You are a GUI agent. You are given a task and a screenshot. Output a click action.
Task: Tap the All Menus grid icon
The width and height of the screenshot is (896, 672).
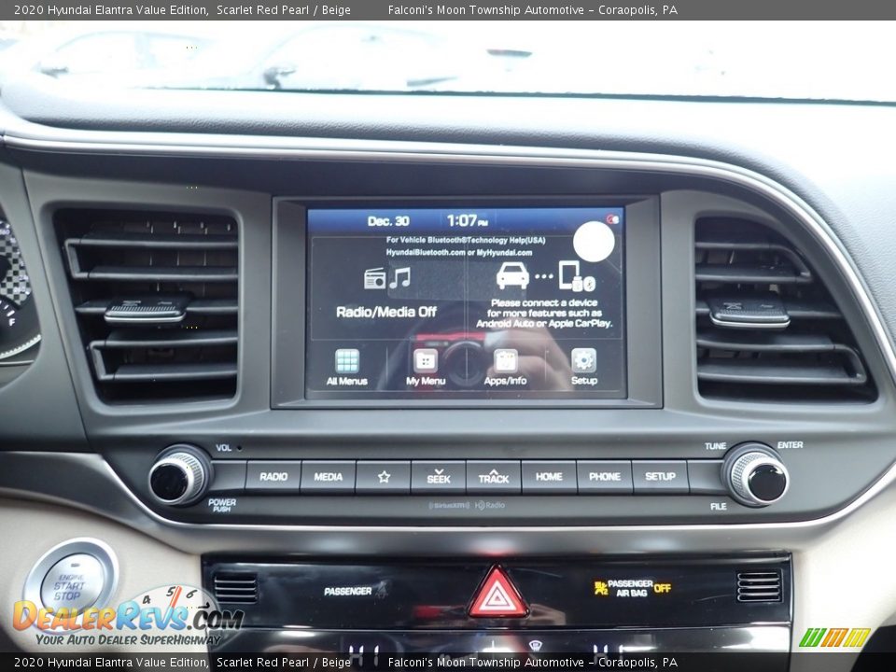[x=347, y=361]
